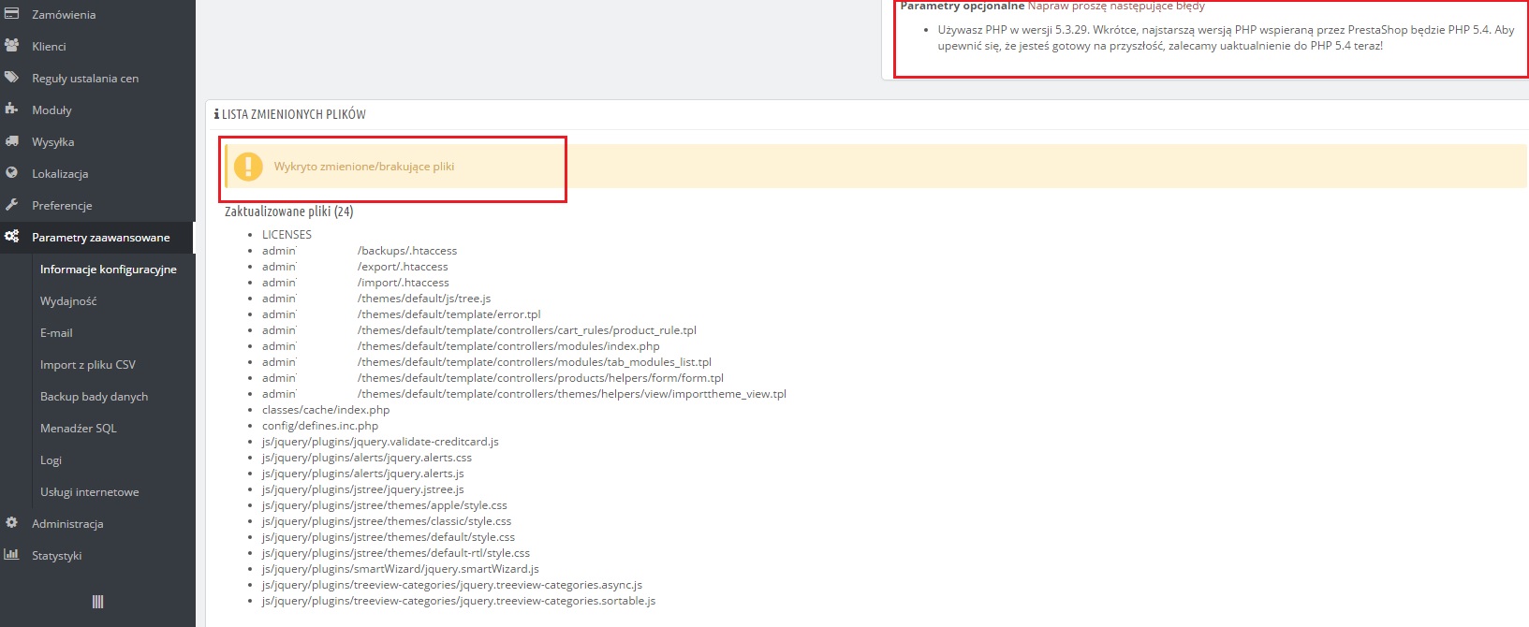Click the Administracja gear icon
This screenshot has width=1529, height=627.
(11, 523)
